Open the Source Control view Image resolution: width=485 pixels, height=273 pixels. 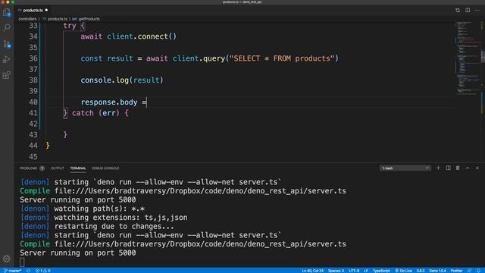click(7, 44)
